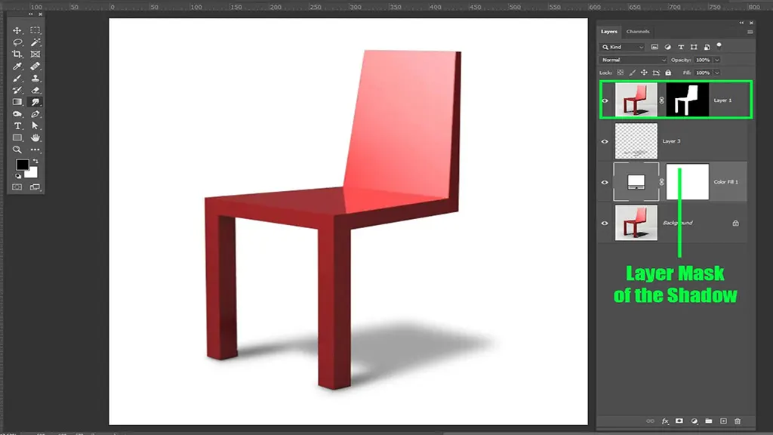This screenshot has width=773, height=435.
Task: Click the white background color swatch
Action: pos(32,173)
